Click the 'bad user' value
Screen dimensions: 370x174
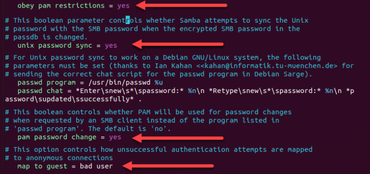click(96, 166)
